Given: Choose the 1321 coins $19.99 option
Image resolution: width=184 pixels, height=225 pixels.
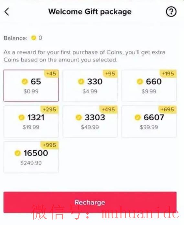Looking at the screenshot, I should (x=31, y=122).
